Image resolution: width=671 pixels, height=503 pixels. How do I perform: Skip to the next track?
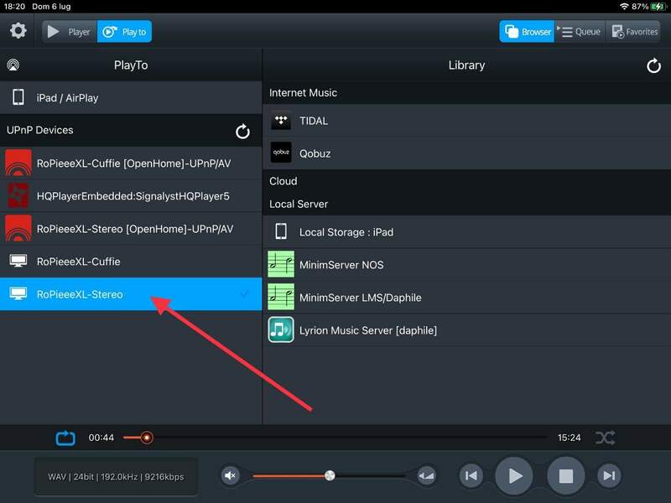coord(609,476)
